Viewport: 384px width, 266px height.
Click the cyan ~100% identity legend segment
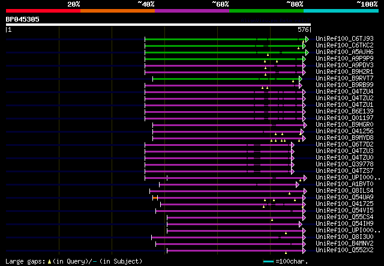pyautogui.click(x=341, y=11)
